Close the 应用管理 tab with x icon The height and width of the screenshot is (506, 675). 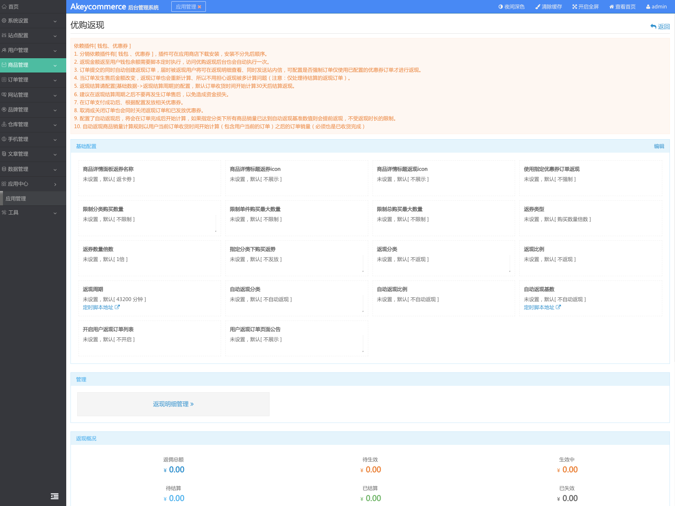200,7
